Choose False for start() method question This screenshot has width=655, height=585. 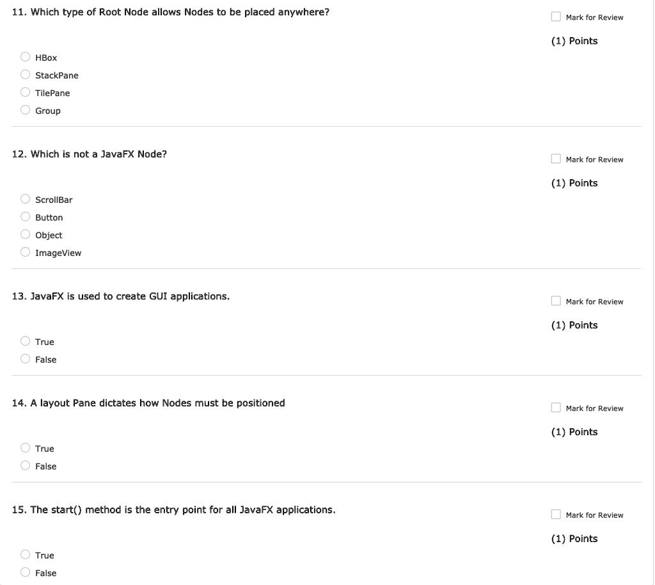coord(26,572)
